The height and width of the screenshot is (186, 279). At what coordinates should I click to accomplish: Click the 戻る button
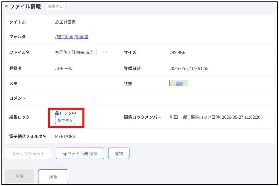coord(53,176)
